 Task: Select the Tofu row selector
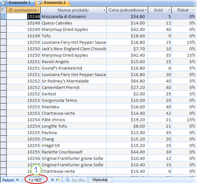(3, 36)
